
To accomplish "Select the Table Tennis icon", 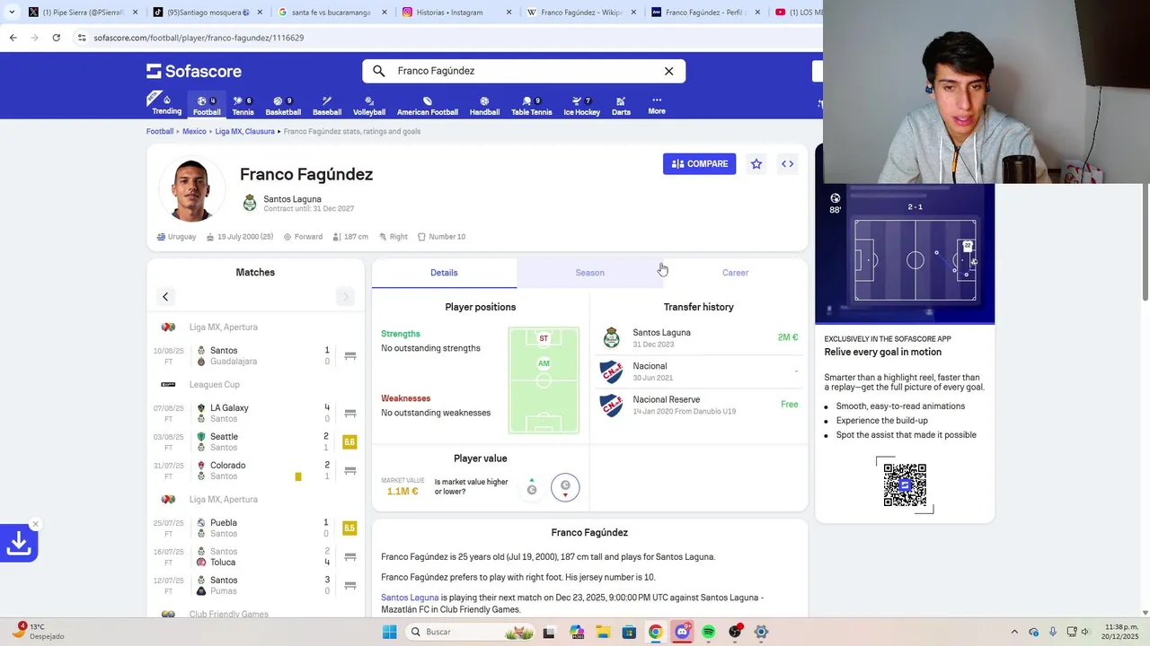I will coord(532,105).
